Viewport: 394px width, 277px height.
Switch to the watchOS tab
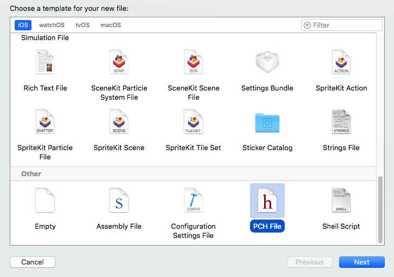(x=52, y=25)
